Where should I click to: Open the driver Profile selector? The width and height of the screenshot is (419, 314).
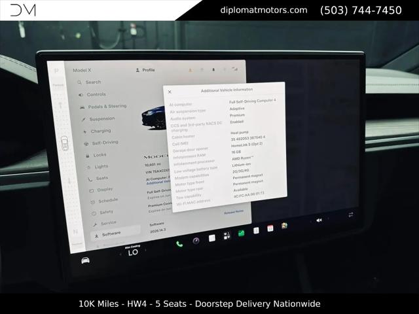click(145, 70)
